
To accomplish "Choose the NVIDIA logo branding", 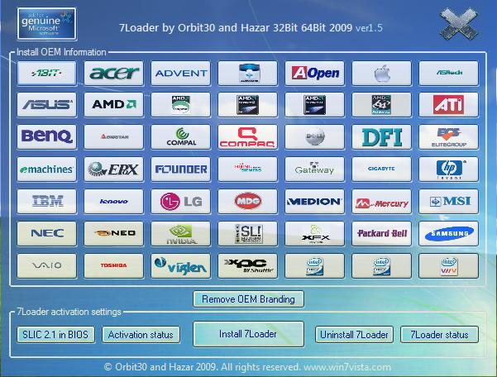I will (x=180, y=234).
